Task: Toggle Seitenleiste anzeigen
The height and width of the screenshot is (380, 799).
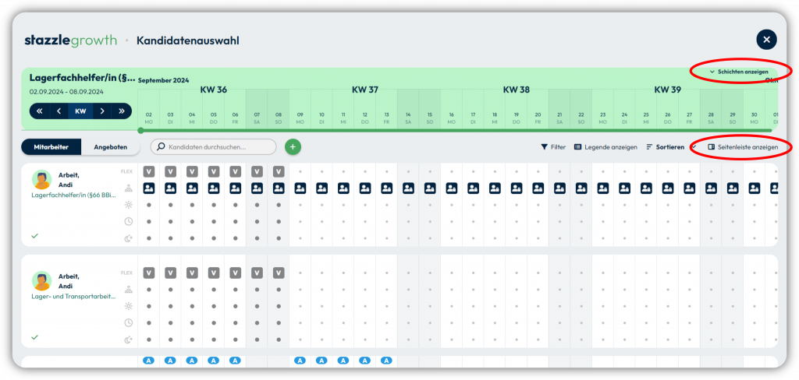Action: point(743,147)
